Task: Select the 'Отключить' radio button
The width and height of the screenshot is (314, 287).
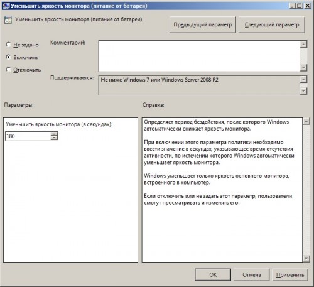Action: pyautogui.click(x=8, y=70)
